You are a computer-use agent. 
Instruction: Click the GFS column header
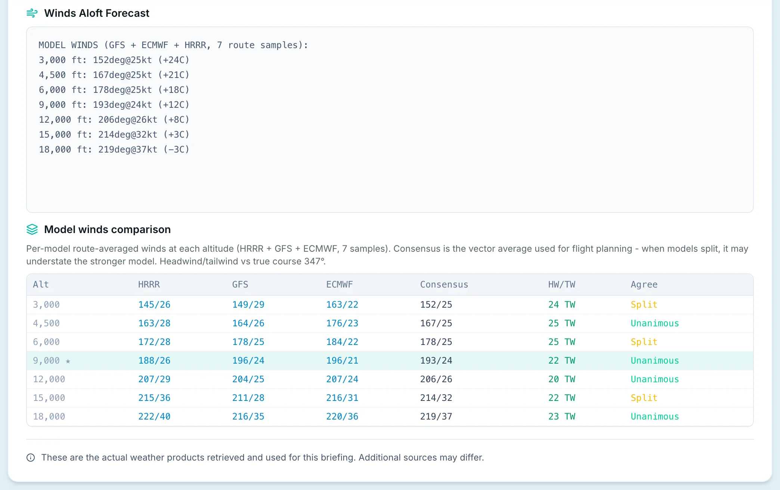(x=240, y=285)
